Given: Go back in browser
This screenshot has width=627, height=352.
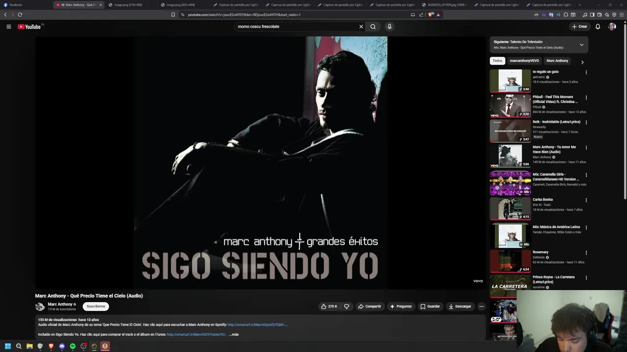Looking at the screenshot, I should pos(5,15).
